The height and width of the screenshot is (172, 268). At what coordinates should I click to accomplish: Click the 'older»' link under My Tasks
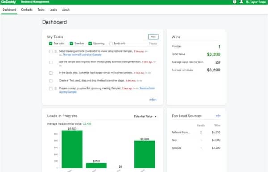click(153, 100)
